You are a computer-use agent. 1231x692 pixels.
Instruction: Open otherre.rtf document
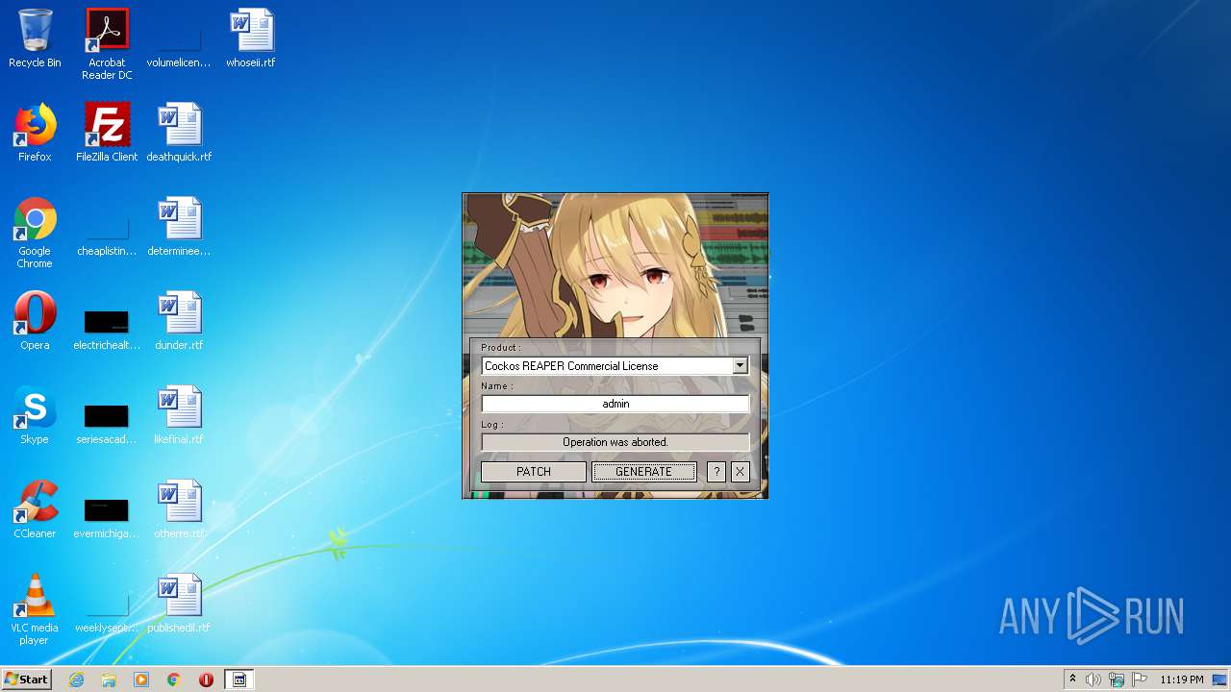[x=179, y=509]
